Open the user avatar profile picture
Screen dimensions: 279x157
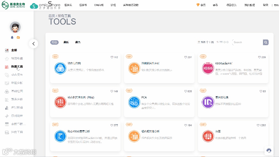15,27
